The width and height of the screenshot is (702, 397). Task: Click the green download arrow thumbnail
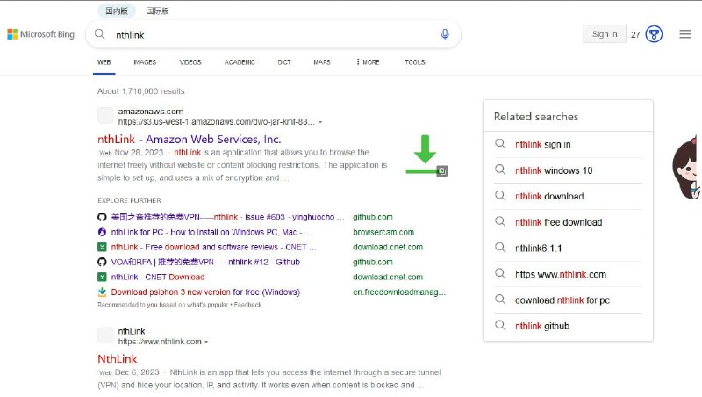[426, 155]
